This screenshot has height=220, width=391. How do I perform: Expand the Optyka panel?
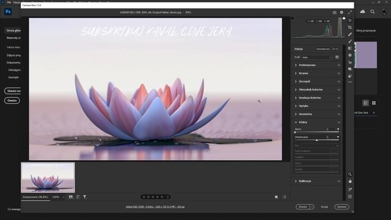(x=296, y=106)
